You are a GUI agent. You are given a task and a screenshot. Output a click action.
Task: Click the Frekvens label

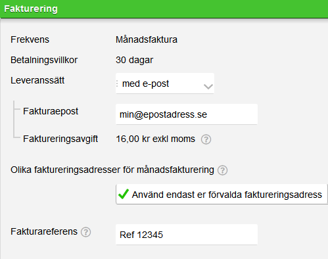[x=30, y=39]
